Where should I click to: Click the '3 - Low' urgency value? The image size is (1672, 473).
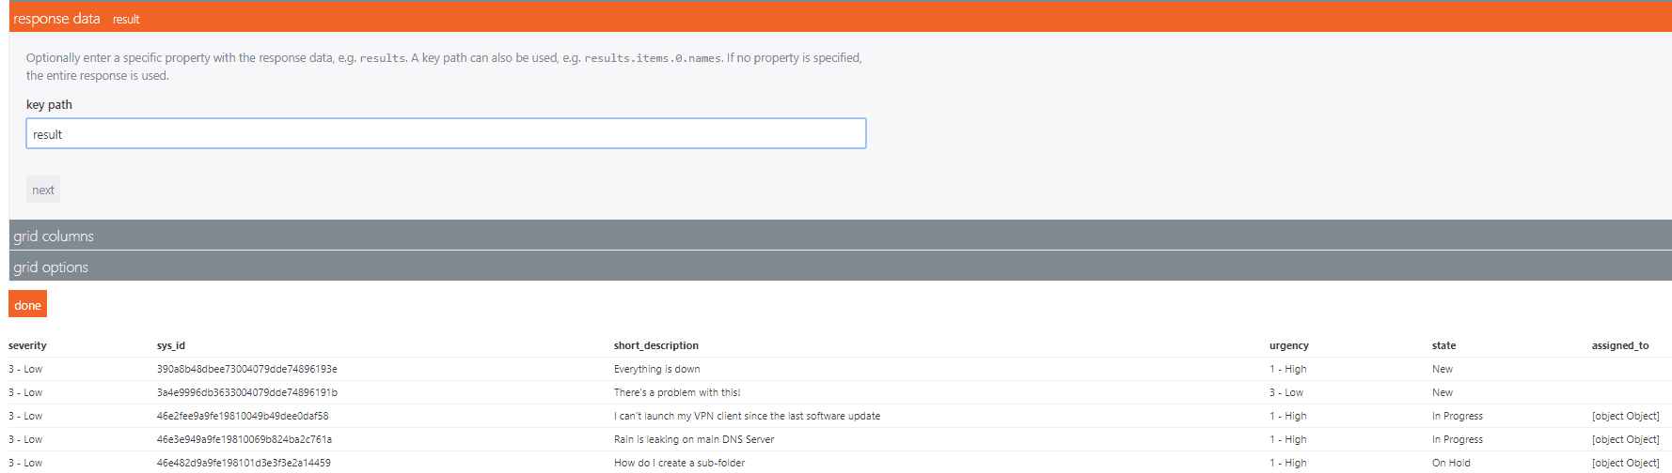[x=1286, y=392]
